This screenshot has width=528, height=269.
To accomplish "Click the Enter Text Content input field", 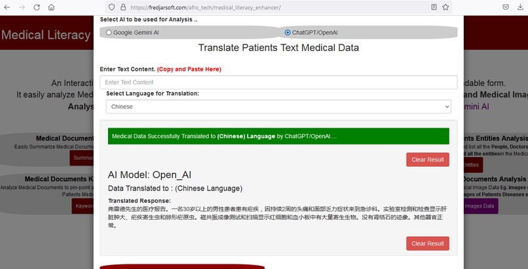I will tap(278, 82).
